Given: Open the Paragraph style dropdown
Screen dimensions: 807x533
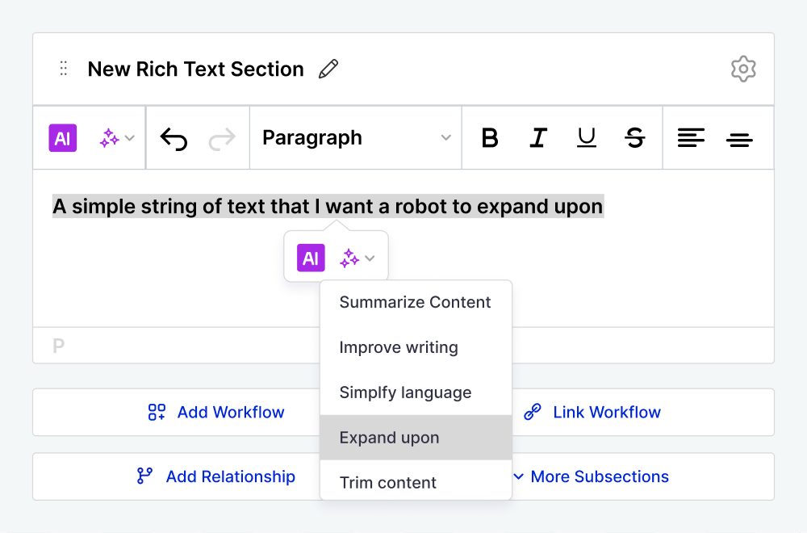Looking at the screenshot, I should [356, 138].
